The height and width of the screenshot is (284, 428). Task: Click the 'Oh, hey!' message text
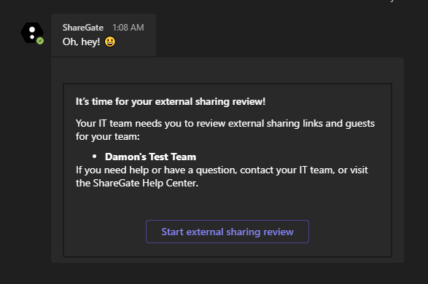pos(82,42)
